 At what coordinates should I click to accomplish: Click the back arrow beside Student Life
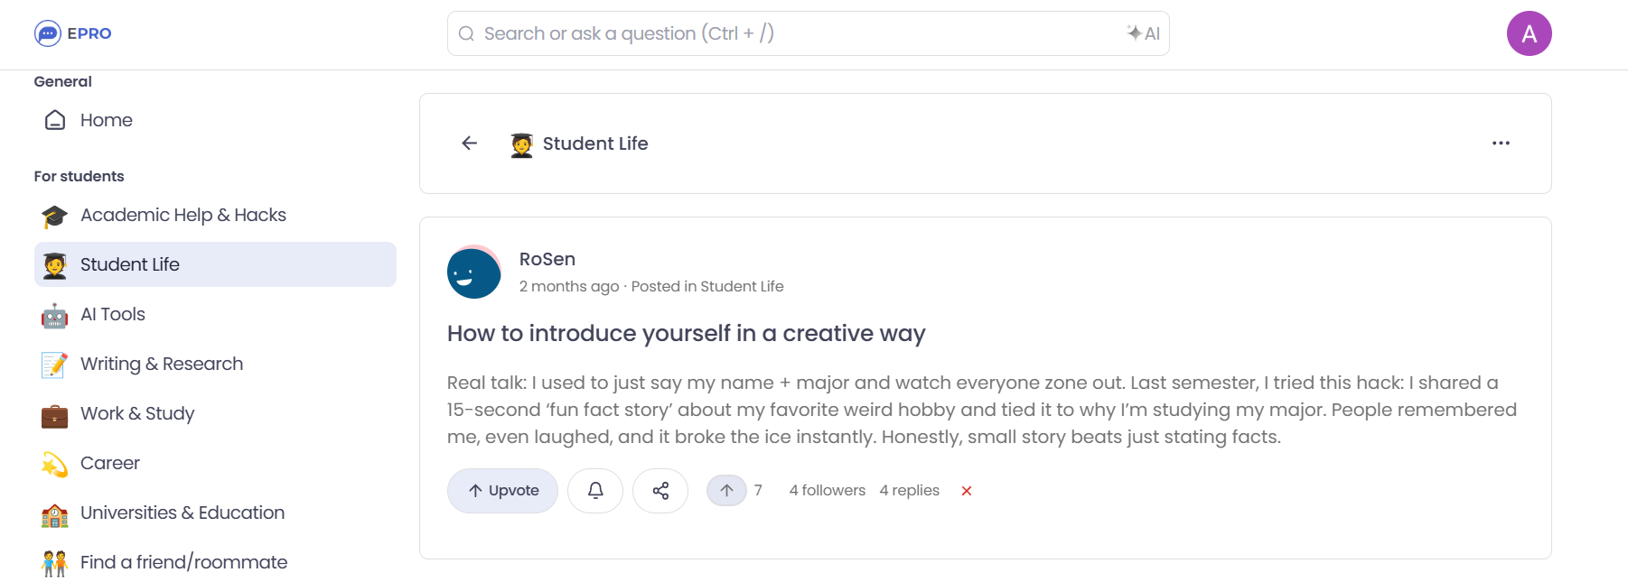tap(469, 143)
